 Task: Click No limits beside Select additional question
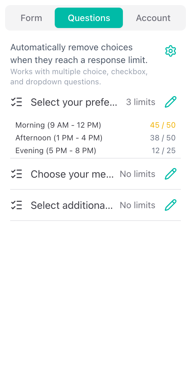(x=137, y=205)
